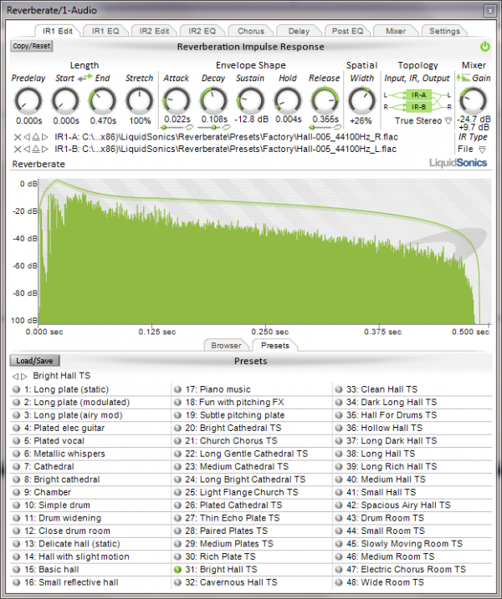This screenshot has width=502, height=599.
Task: Select preset 5: Plated vocal
Action: [x=90, y=441]
